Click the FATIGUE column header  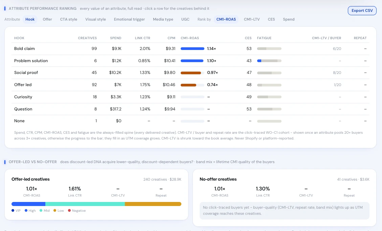tap(264, 38)
